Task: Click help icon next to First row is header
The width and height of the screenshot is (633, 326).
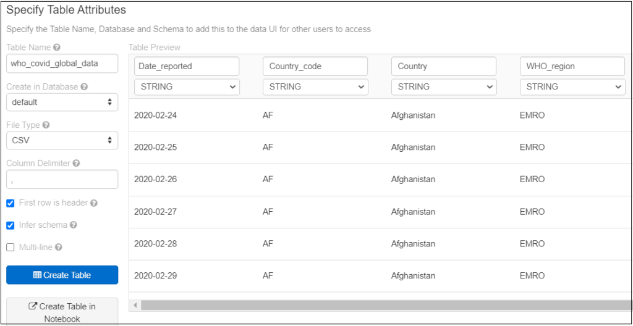Action: [x=94, y=203]
